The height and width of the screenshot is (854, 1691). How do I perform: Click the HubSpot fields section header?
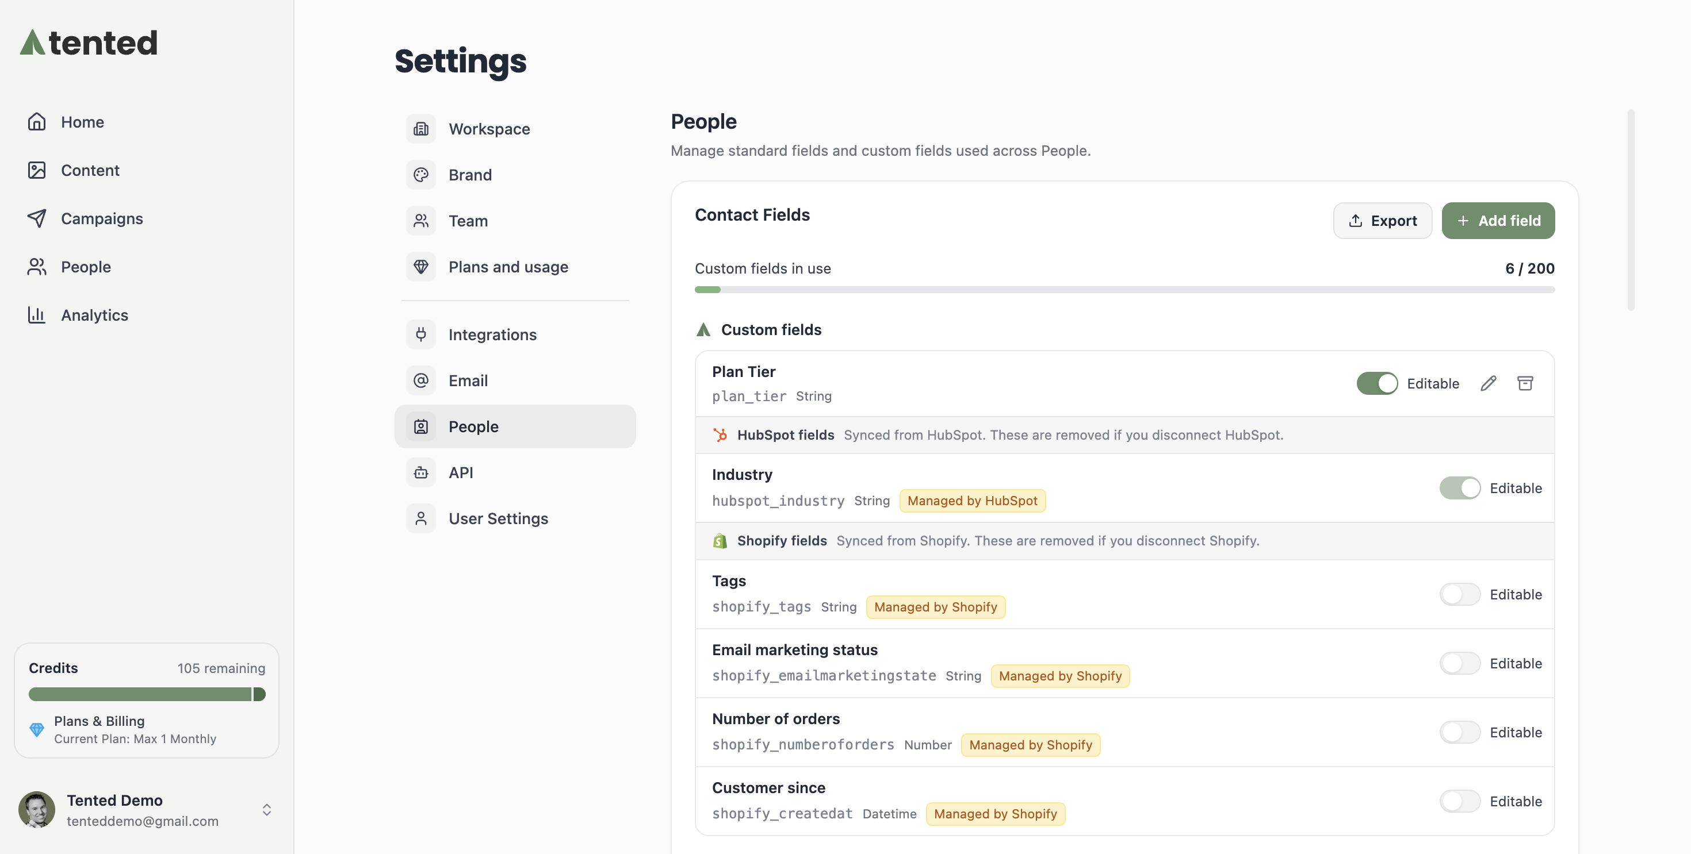pyautogui.click(x=1124, y=435)
